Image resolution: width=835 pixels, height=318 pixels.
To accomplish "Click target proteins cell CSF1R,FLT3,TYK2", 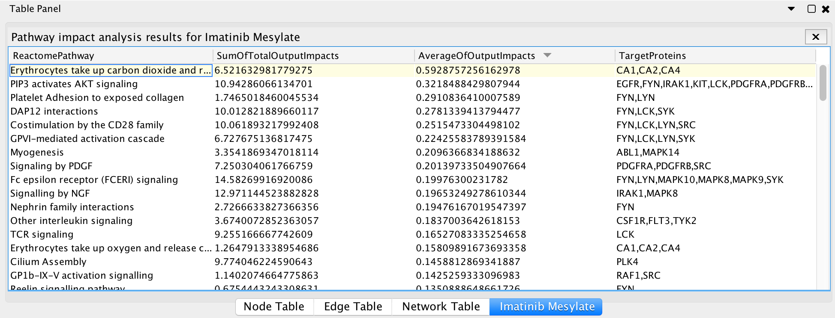I will pyautogui.click(x=656, y=221).
